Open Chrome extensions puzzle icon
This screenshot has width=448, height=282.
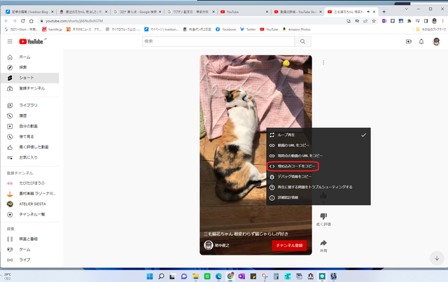(409, 21)
